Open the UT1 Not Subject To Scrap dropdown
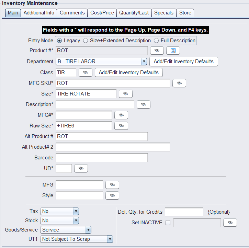The image size is (249, 248). pos(110,239)
